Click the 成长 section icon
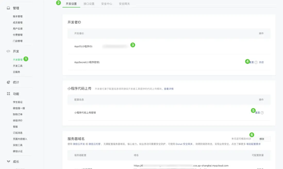The height and width of the screenshot is (169, 283). tap(9, 161)
